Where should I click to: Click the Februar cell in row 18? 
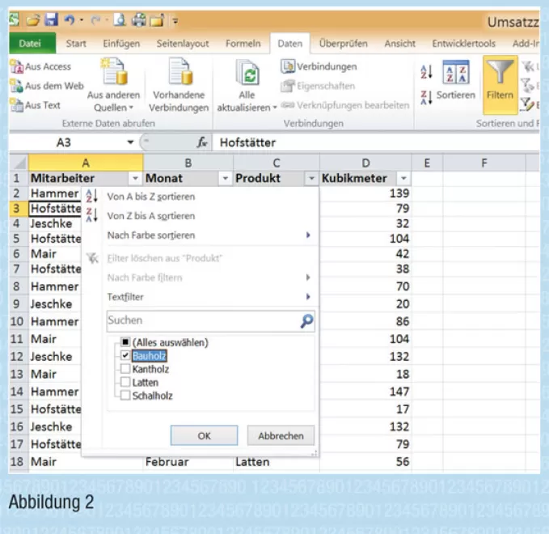click(x=188, y=461)
